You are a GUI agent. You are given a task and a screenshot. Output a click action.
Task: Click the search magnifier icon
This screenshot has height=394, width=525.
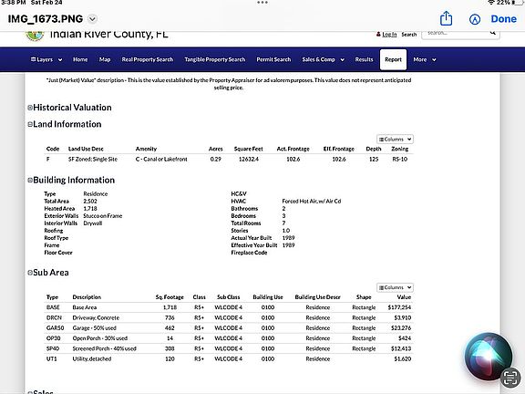pos(492,33)
